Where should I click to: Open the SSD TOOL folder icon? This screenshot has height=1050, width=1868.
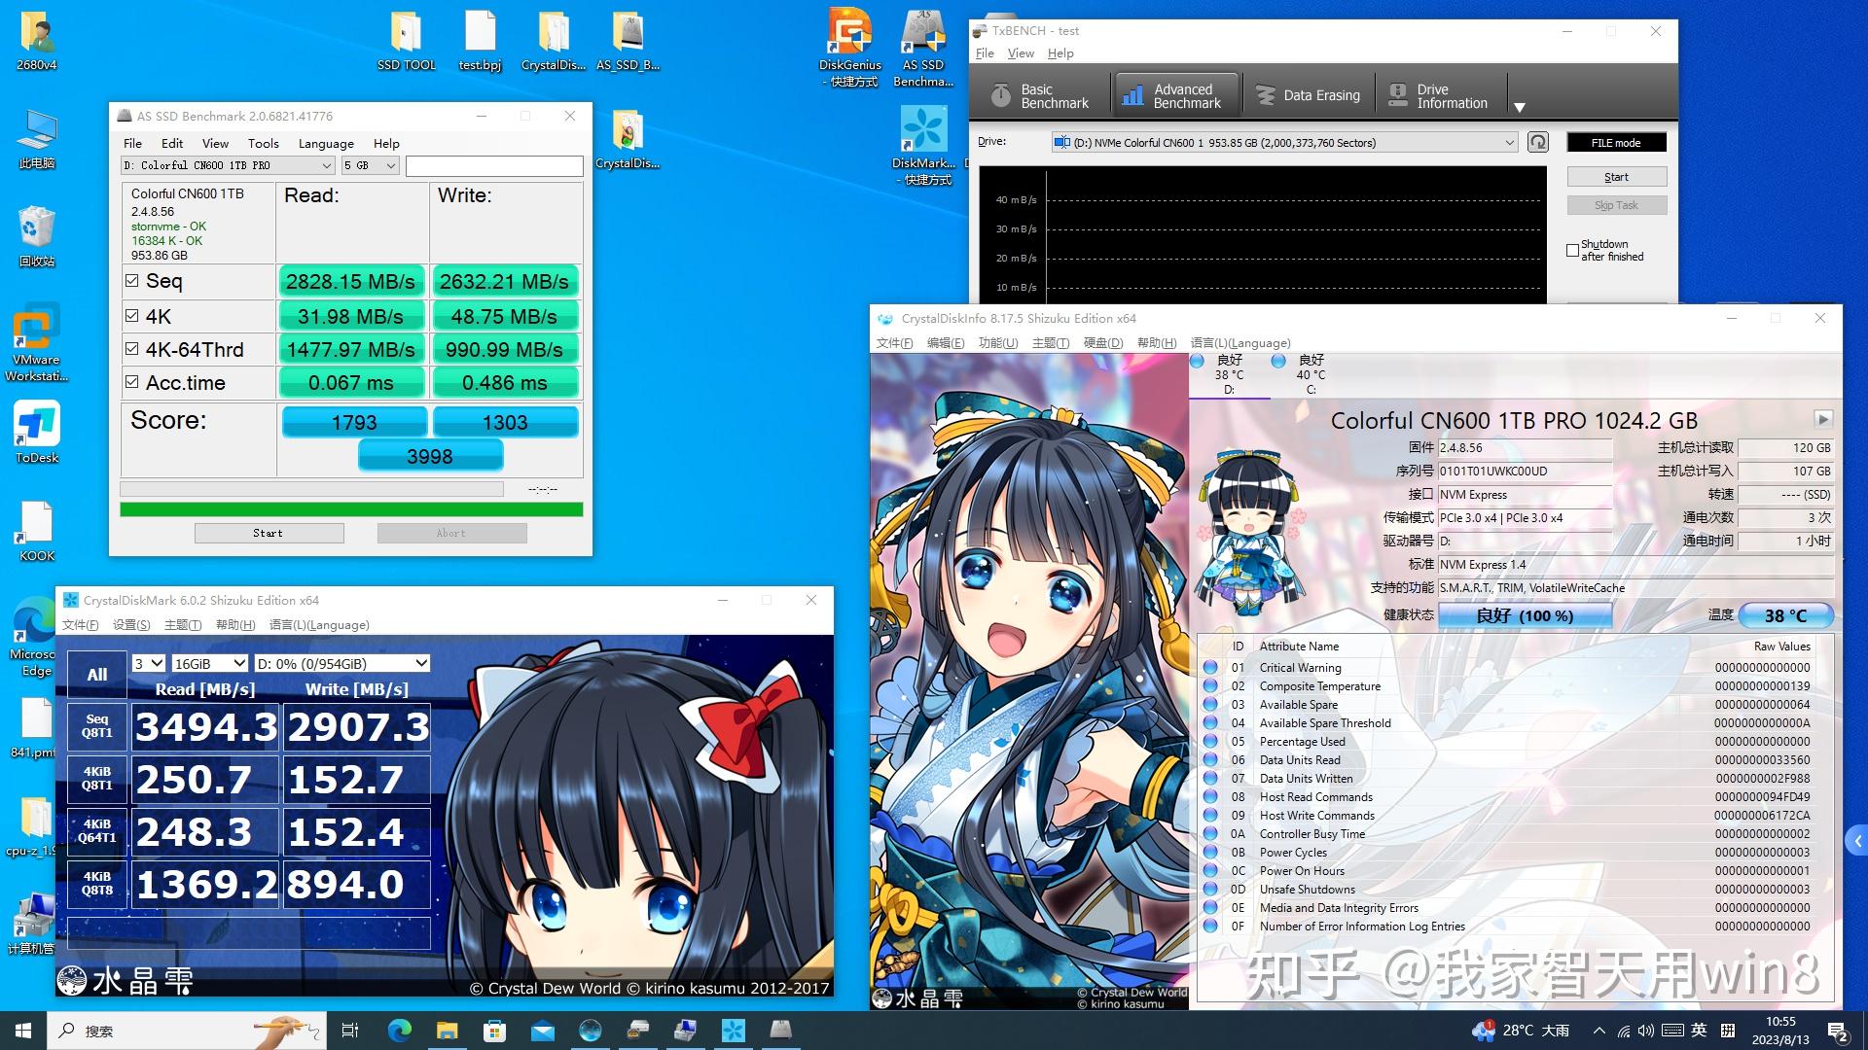[x=406, y=40]
